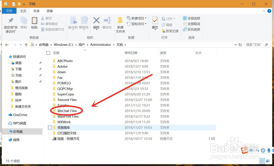This screenshot has width=274, height=166.
Task: Sort by 大小 column header
Action: [198, 53]
